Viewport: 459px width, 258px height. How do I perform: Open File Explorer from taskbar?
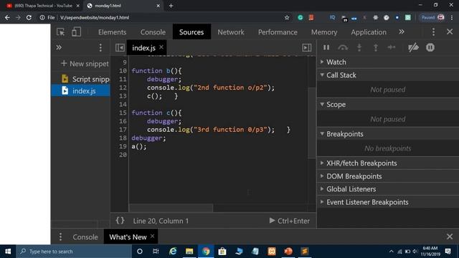[x=189, y=252]
